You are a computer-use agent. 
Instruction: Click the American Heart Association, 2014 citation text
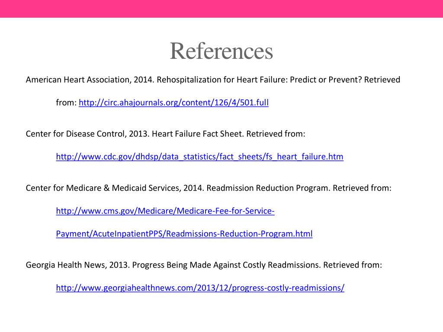tap(213, 80)
